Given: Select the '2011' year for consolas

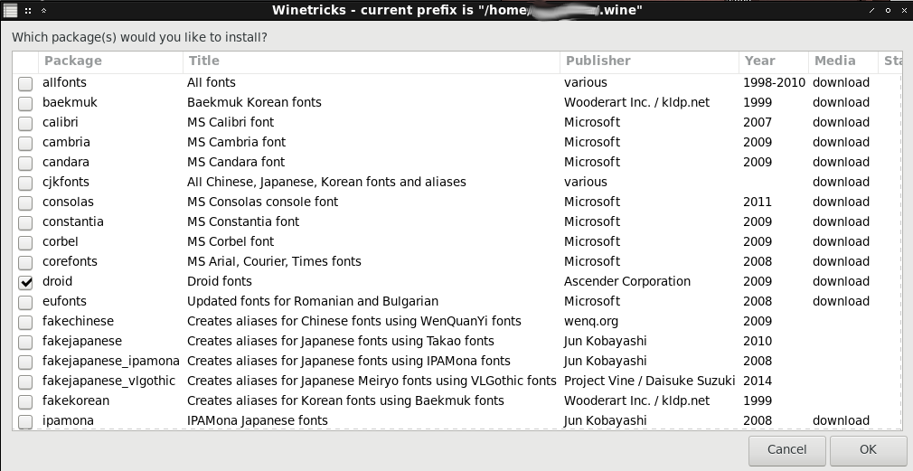Looking at the screenshot, I should pyautogui.click(x=758, y=202).
